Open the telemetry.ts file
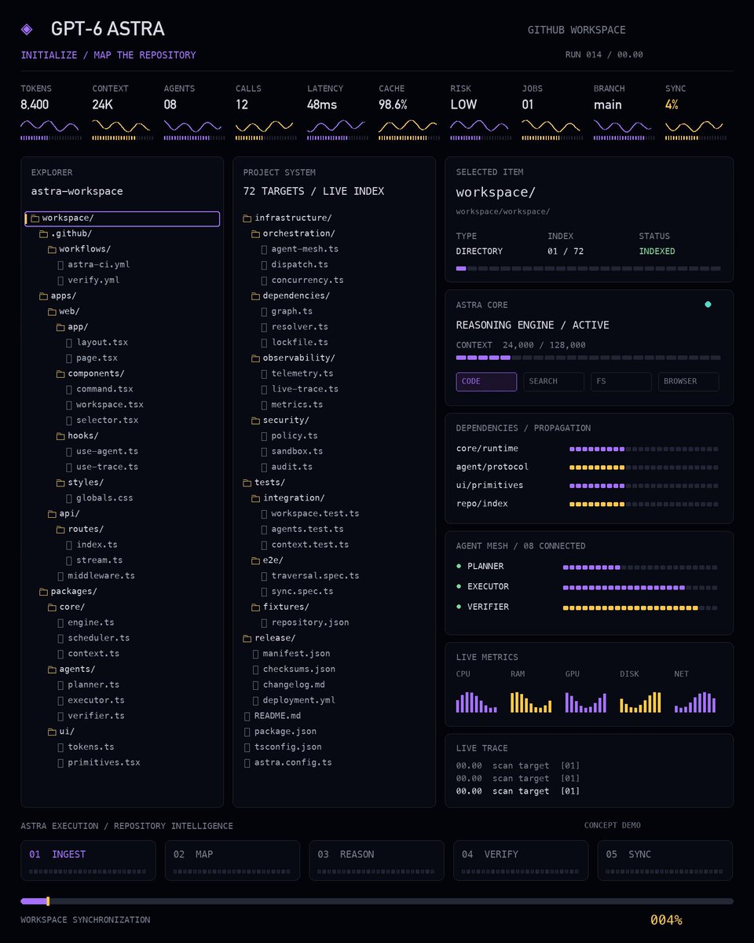 pos(297,374)
